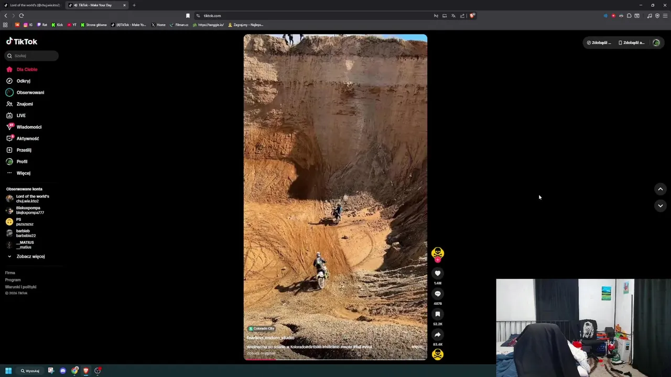Click the Brave Shields lion icon
The width and height of the screenshot is (671, 377).
point(472,16)
